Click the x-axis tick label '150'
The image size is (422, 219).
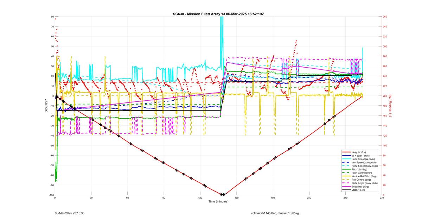[237, 198]
